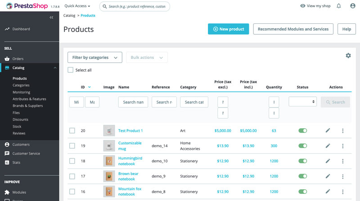Click the Search reference filter field
Image resolution: width=360 pixels, height=201 pixels.
point(164,102)
